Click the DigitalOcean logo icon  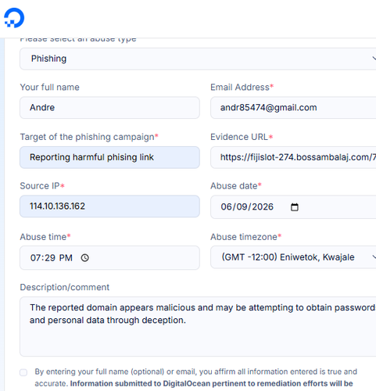14,18
